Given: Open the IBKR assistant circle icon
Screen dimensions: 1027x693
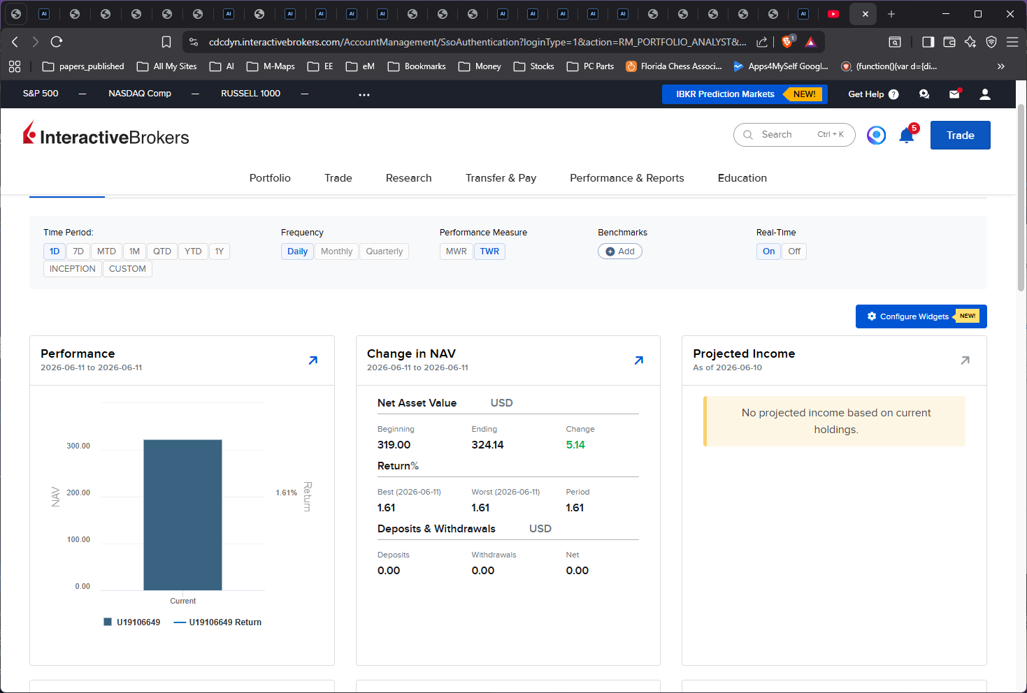Looking at the screenshot, I should [x=876, y=135].
